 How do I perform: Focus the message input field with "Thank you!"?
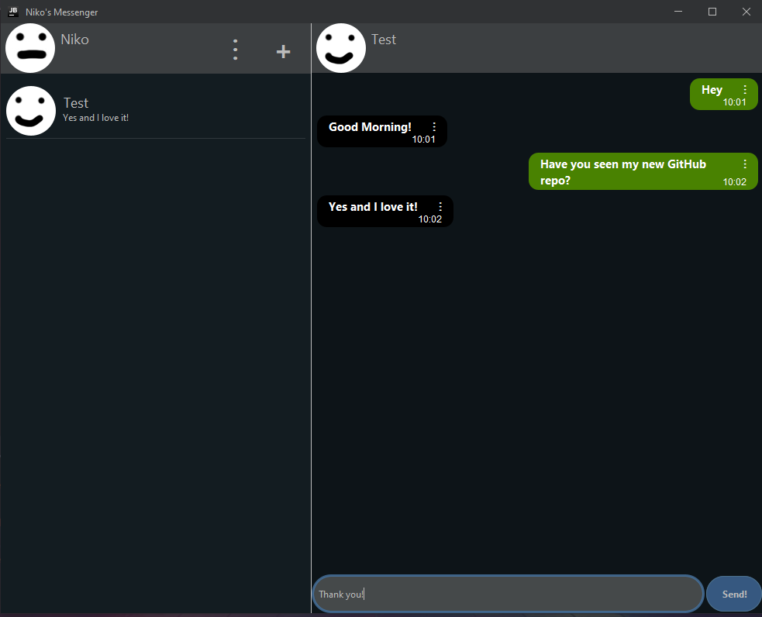tap(508, 594)
